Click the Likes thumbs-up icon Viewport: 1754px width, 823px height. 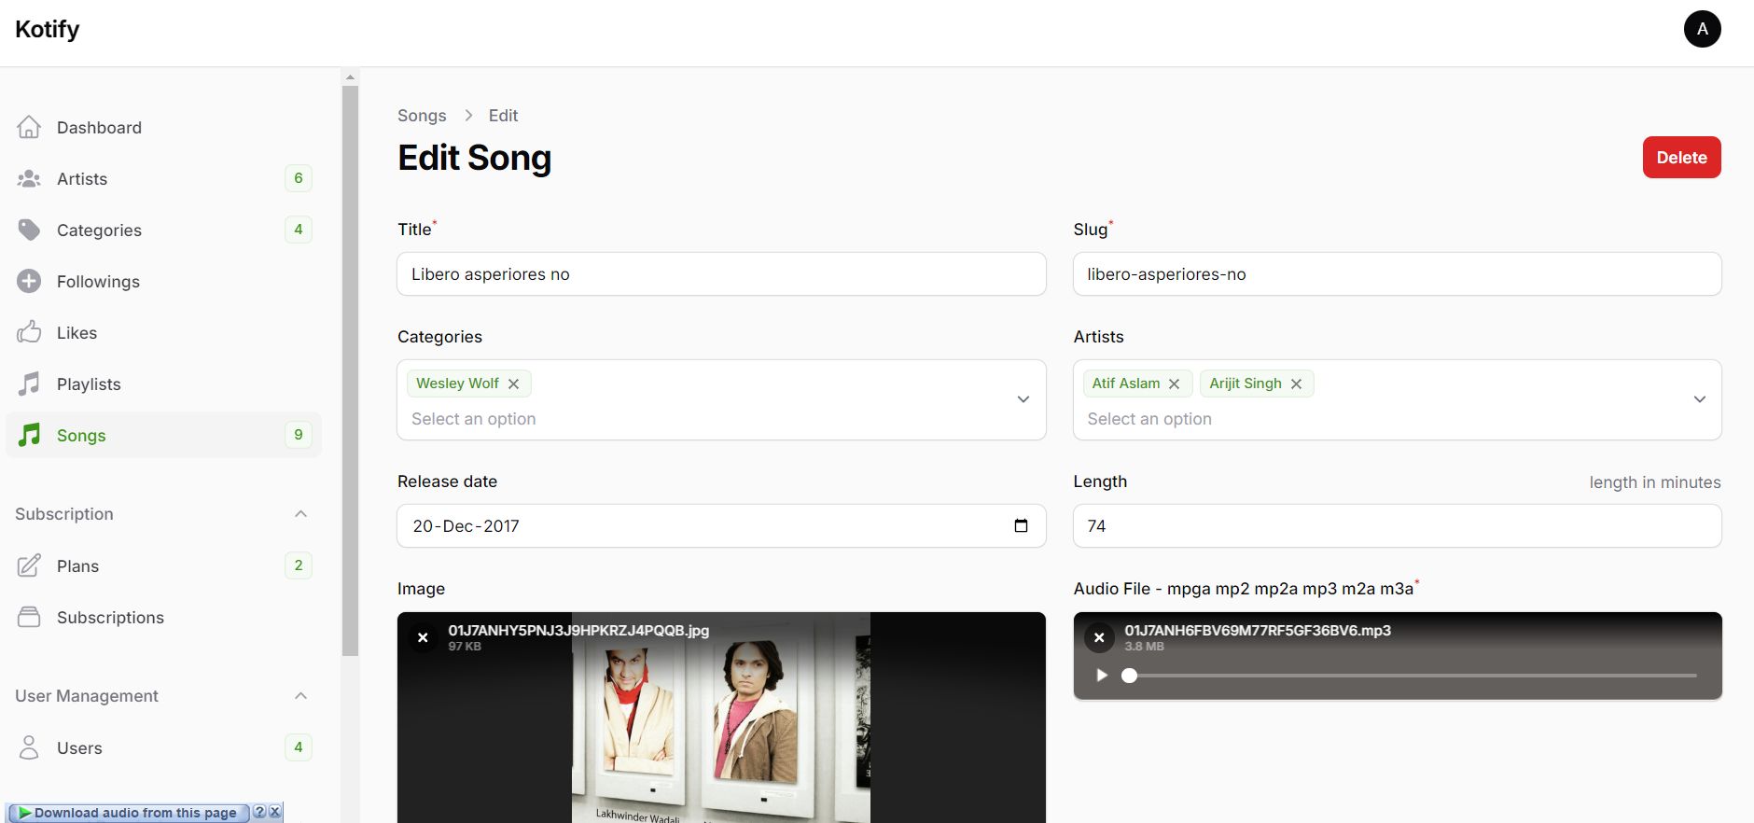coord(29,333)
